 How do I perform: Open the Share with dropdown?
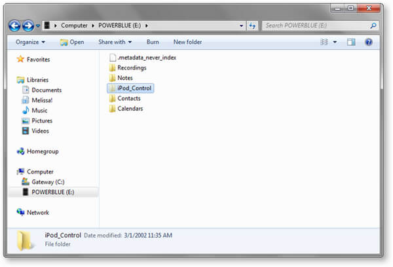(115, 42)
